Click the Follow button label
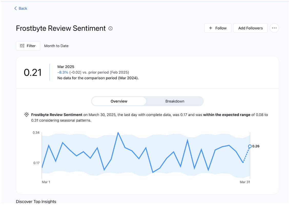The width and height of the screenshot is (289, 207). coord(221,28)
